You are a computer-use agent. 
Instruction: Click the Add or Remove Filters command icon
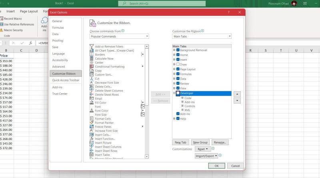point(92,46)
